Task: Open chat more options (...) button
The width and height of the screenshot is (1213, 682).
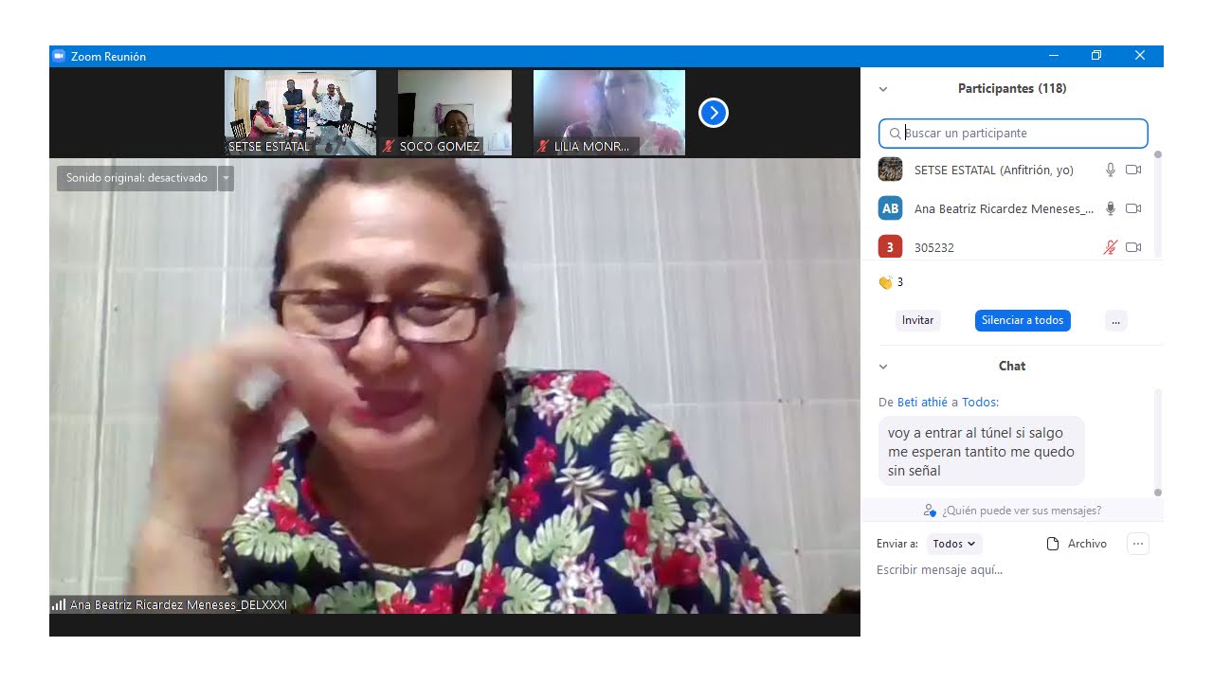Action: point(1138,544)
